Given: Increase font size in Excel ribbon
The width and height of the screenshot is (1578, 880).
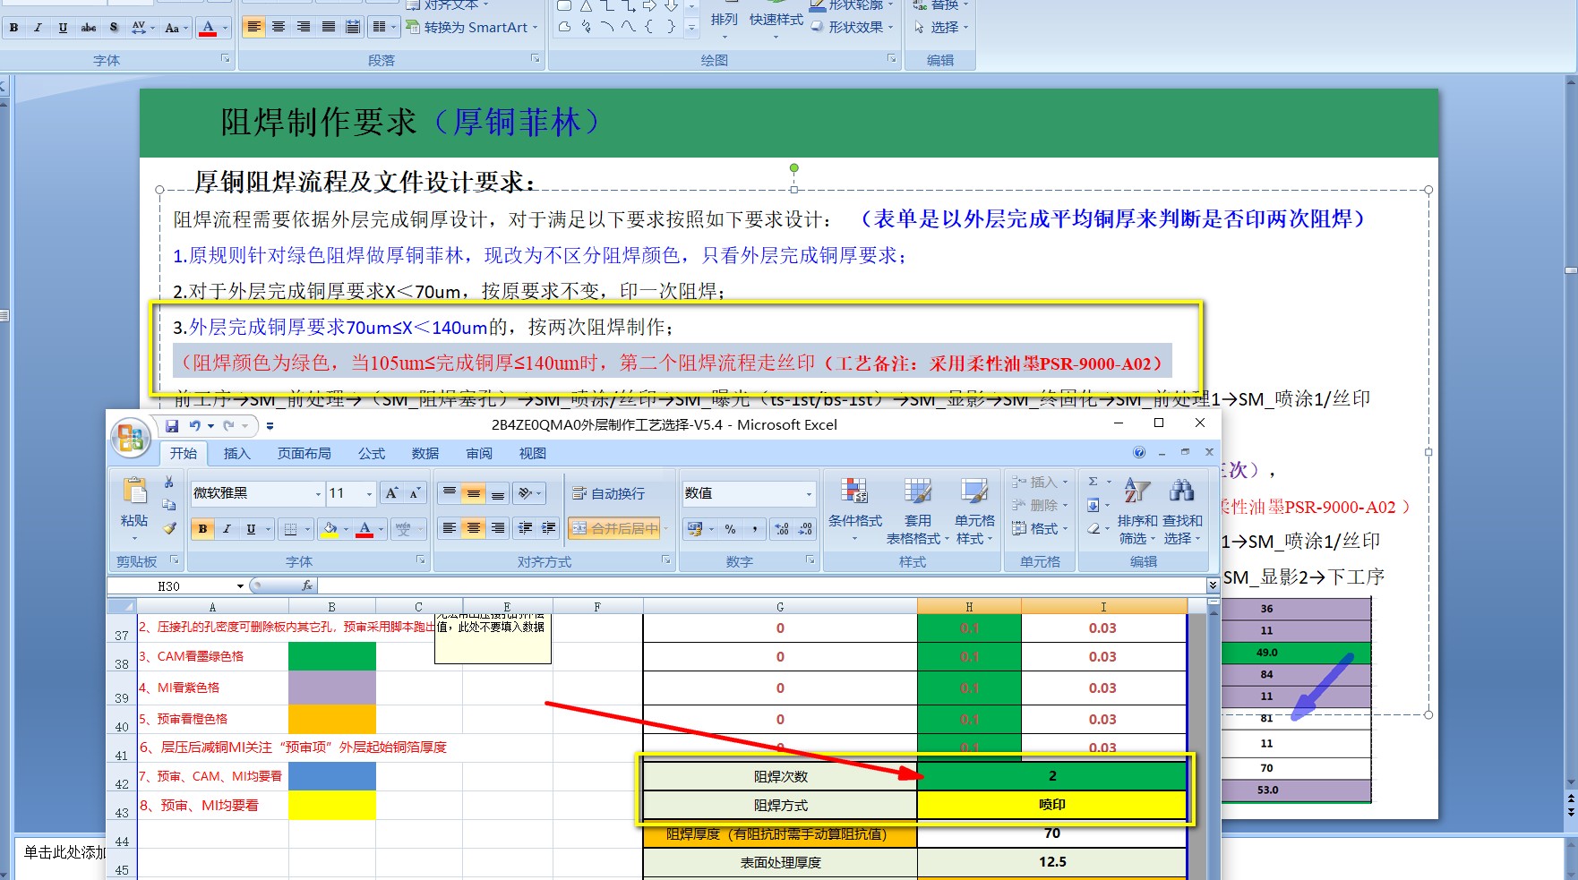Looking at the screenshot, I should (x=392, y=493).
